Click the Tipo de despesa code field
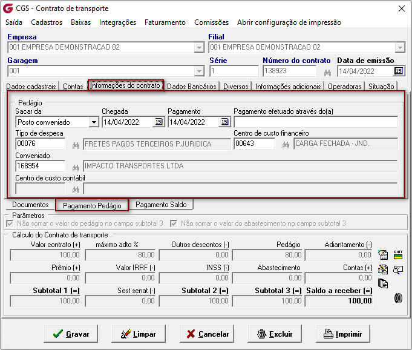This screenshot has height=350, width=412. [x=40, y=144]
